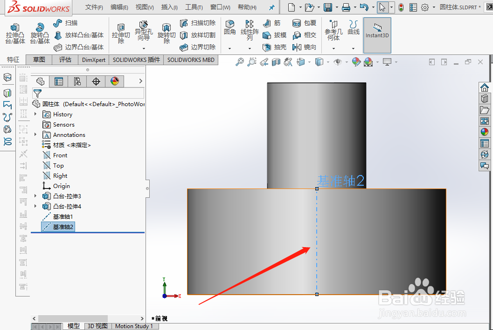The image size is (493, 330).
Task: Switch to the 草图 tab
Action: [39, 60]
